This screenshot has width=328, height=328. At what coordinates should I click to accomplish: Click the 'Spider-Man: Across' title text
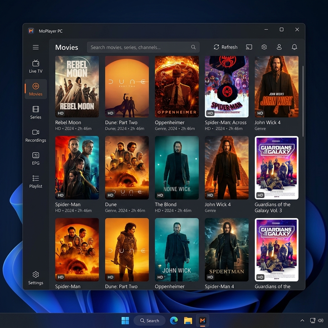click(225, 123)
